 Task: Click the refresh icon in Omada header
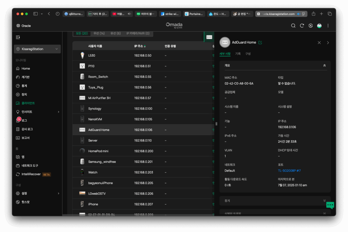302,26
